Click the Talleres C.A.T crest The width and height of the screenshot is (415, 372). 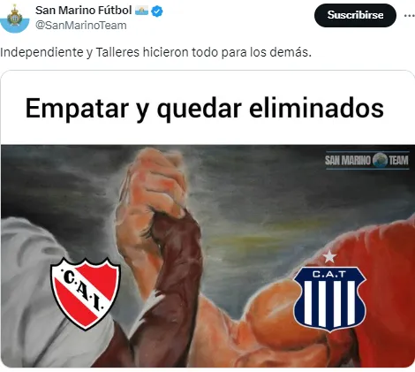pos(329,299)
